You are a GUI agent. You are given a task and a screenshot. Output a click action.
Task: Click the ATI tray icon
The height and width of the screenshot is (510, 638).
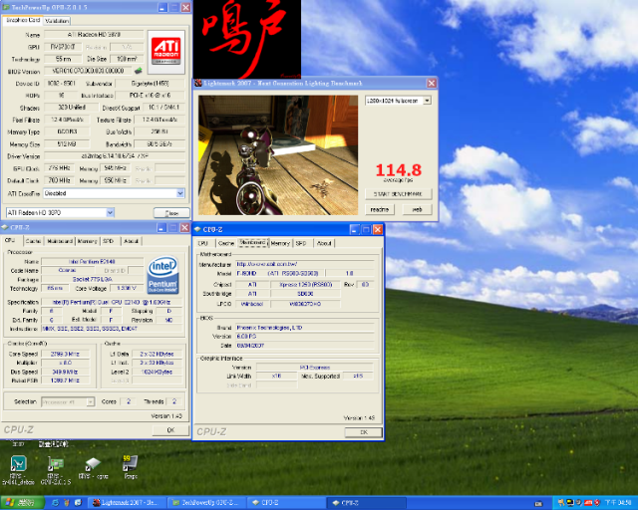(588, 503)
